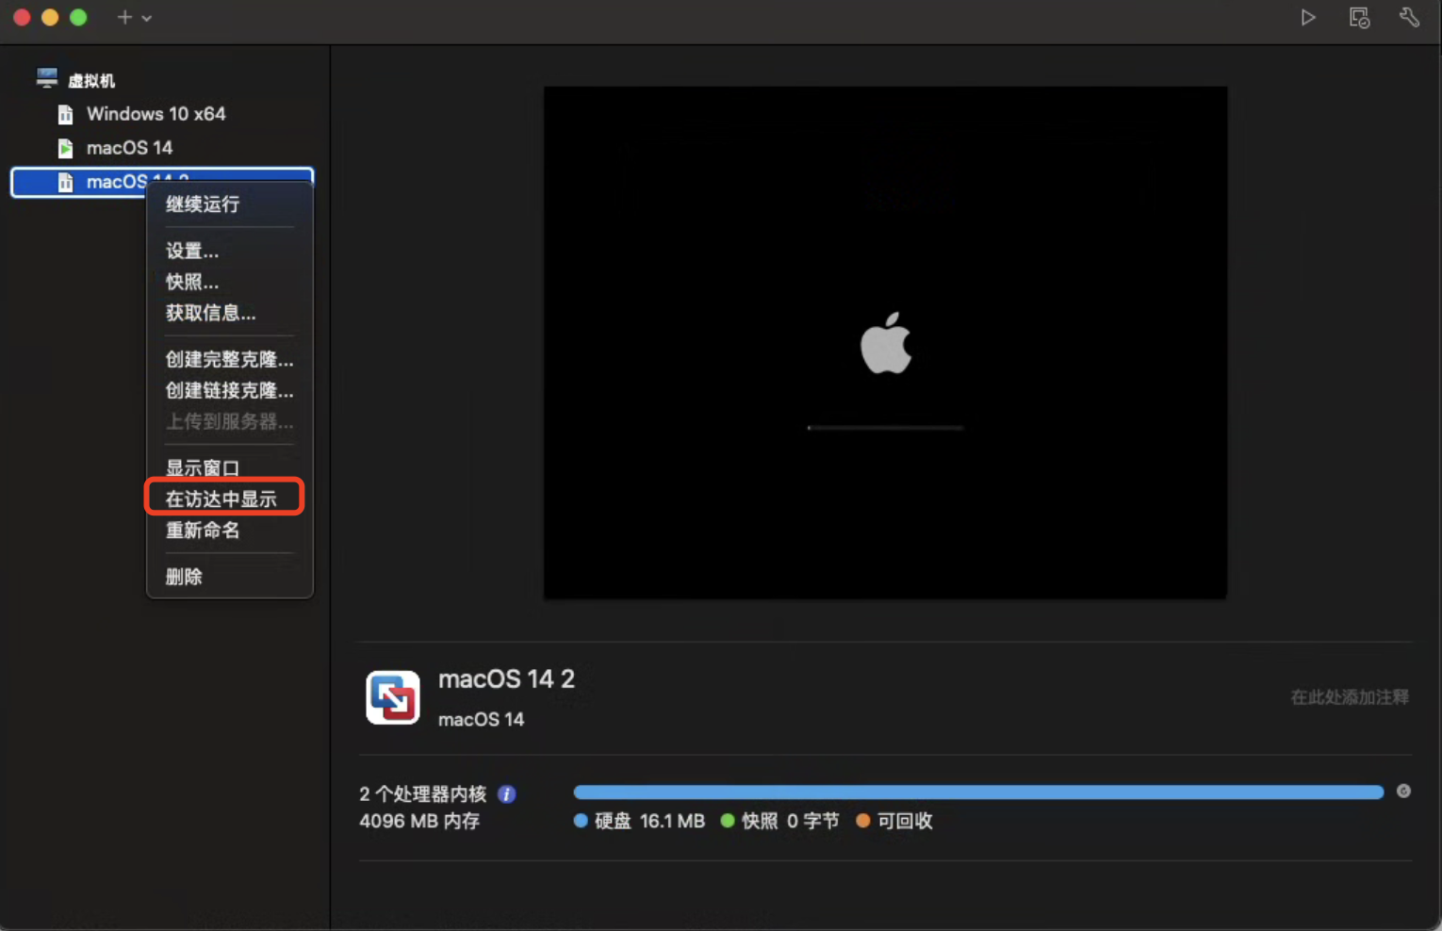Image resolution: width=1442 pixels, height=931 pixels.
Task: Select the Windows 10 x64 virtual machine
Action: [x=156, y=114]
